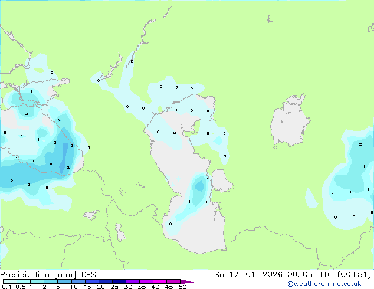
Task: Select the legend swatch between 15 and 20
Action: [x=92, y=281]
